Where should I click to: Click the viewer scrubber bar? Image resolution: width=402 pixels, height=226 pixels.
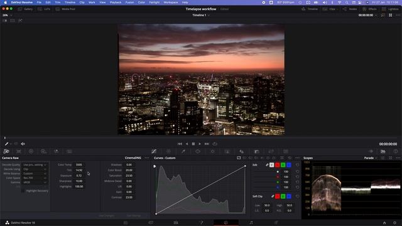[201, 138]
